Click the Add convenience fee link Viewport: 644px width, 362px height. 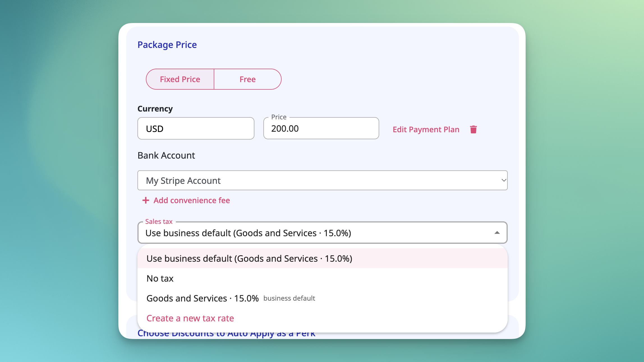(192, 200)
